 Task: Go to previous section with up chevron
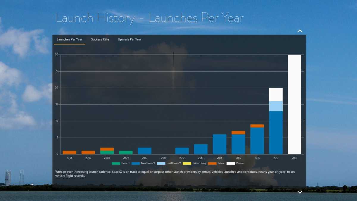(x=300, y=31)
